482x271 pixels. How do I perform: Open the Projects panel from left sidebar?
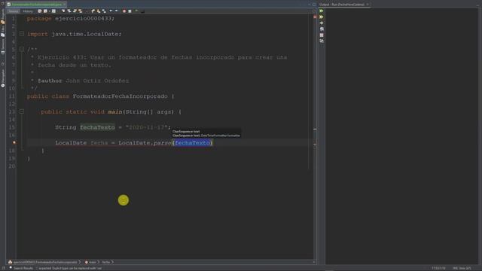[x=3, y=17]
